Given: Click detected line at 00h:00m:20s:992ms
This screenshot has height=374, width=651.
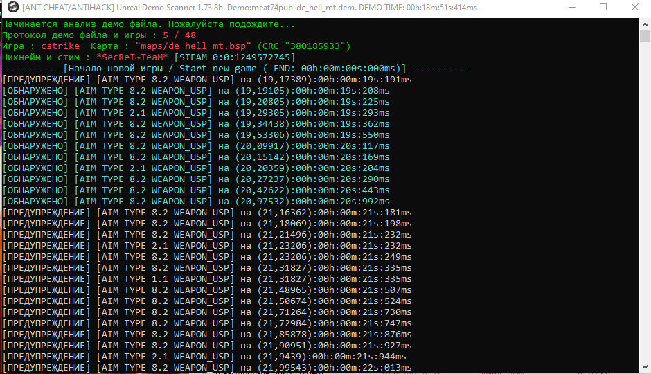Looking at the screenshot, I should coord(196,202).
